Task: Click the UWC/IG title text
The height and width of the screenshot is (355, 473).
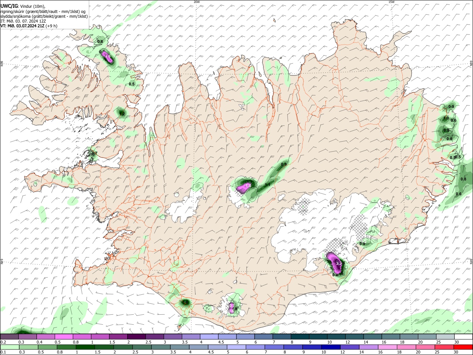Action: 9,6
